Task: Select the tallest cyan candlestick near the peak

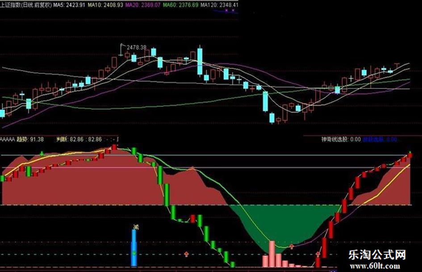Action: tap(200, 61)
